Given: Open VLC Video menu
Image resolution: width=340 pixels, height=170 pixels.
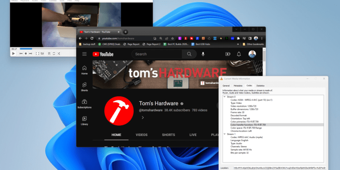Looking at the screenshot, I should tap(44, 1).
